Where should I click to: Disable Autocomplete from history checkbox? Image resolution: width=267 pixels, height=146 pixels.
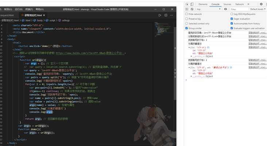232,23
